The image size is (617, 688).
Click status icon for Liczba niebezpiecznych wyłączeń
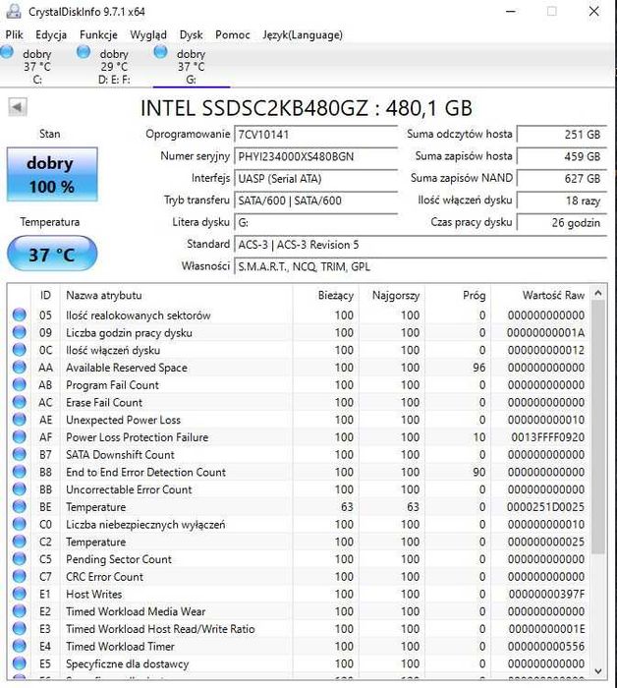coord(20,524)
